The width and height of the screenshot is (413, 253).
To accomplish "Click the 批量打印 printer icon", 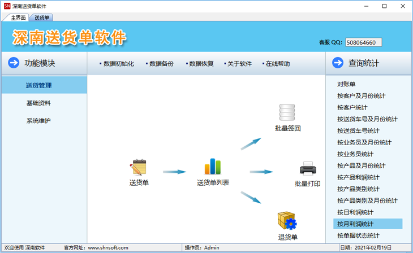I will pyautogui.click(x=307, y=168).
